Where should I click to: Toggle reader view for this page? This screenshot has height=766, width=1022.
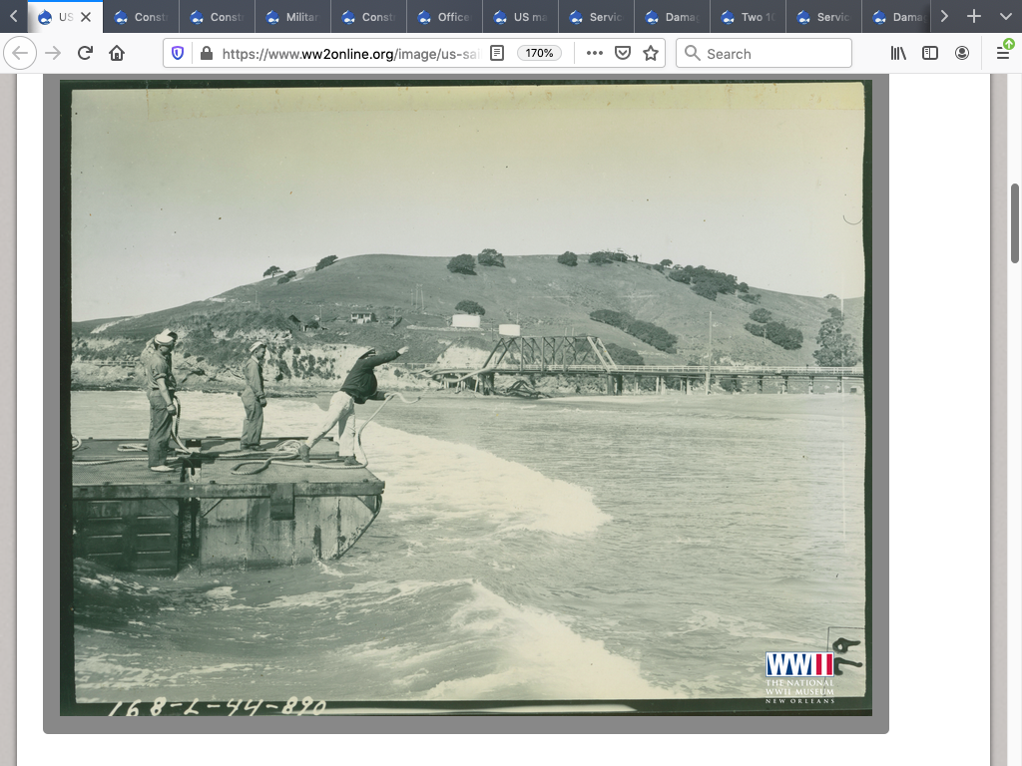click(x=497, y=54)
